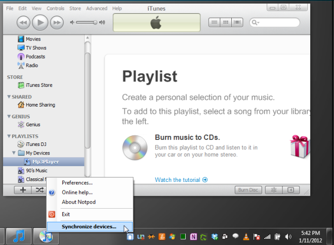Click the network signal bars icon
Viewport: 334px width, 245px height.
[x=267, y=237]
